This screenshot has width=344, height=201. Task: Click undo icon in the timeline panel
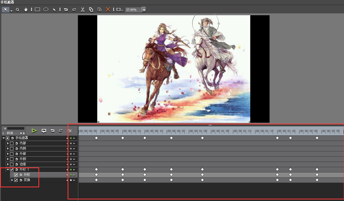[x=53, y=131]
